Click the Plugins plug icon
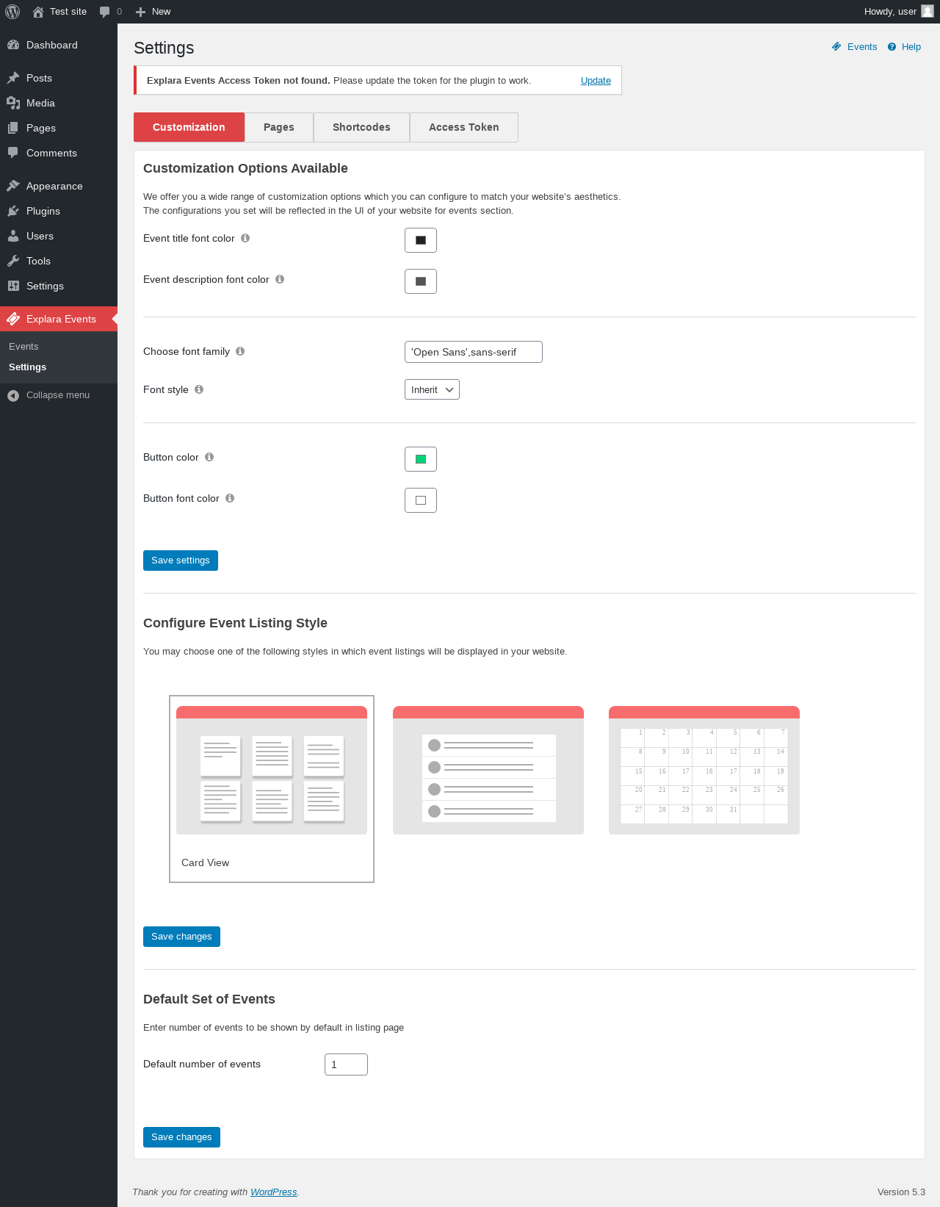 point(13,211)
